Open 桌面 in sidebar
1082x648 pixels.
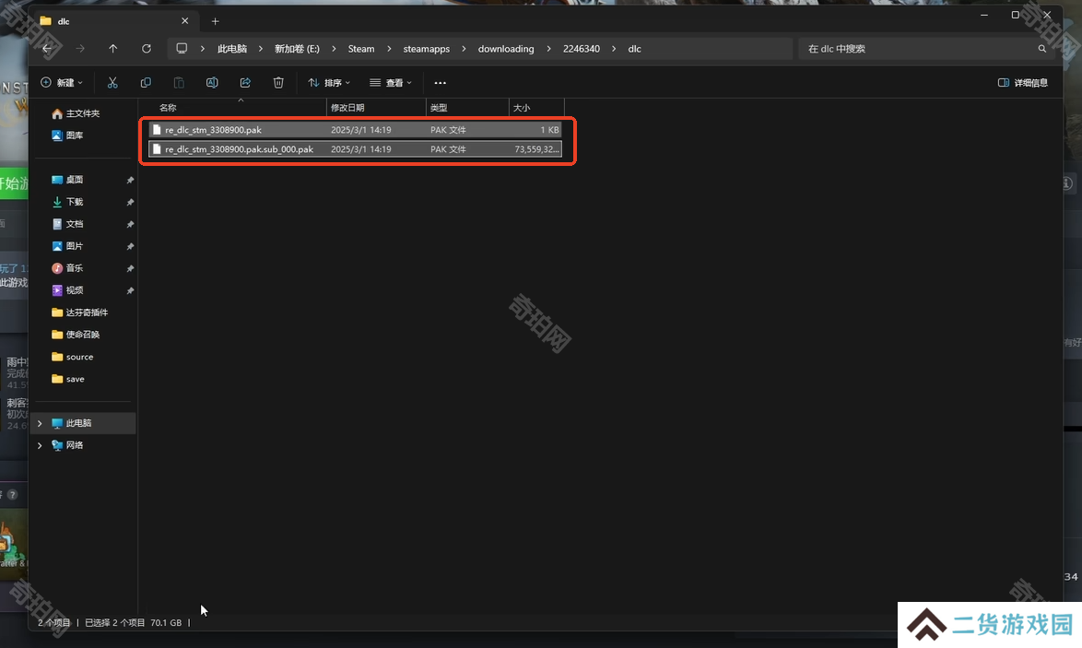click(x=67, y=180)
